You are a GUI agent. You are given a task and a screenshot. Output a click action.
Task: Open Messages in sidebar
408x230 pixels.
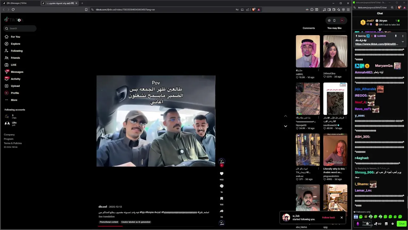point(14,72)
